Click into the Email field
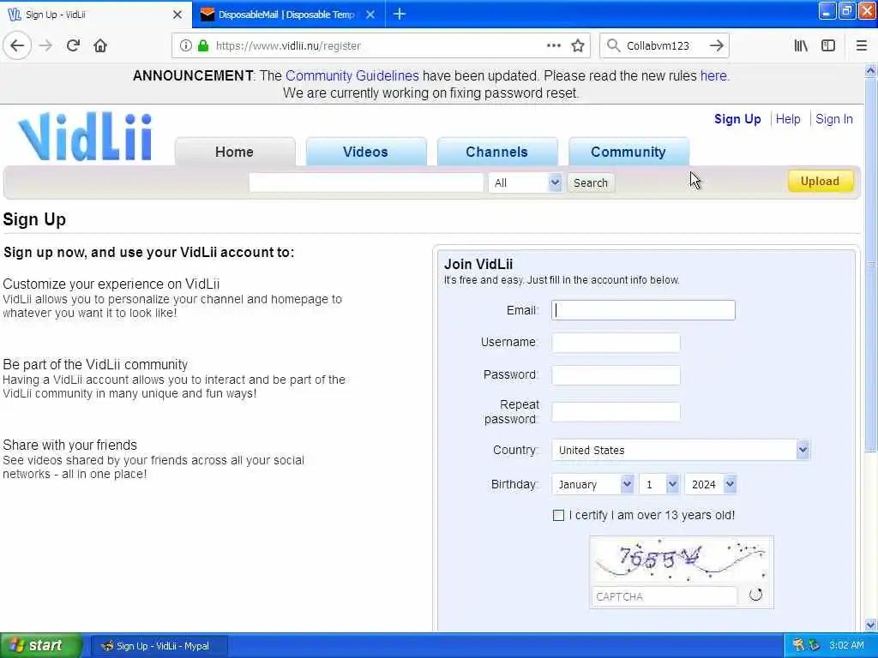The image size is (878, 658). (x=643, y=310)
